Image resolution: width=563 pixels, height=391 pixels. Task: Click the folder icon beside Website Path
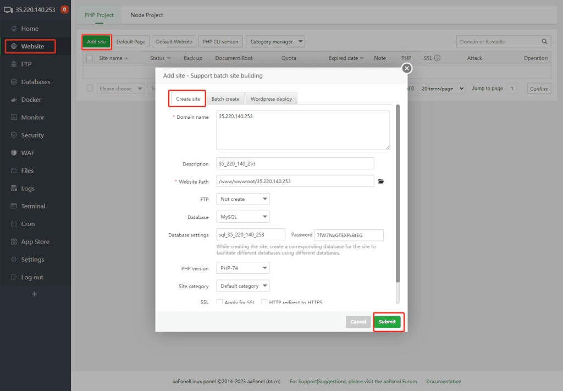click(380, 181)
